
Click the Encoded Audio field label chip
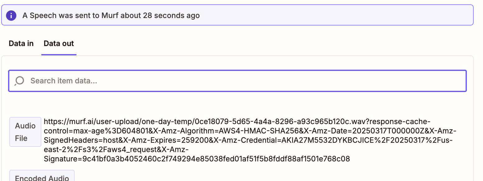[x=42, y=177]
